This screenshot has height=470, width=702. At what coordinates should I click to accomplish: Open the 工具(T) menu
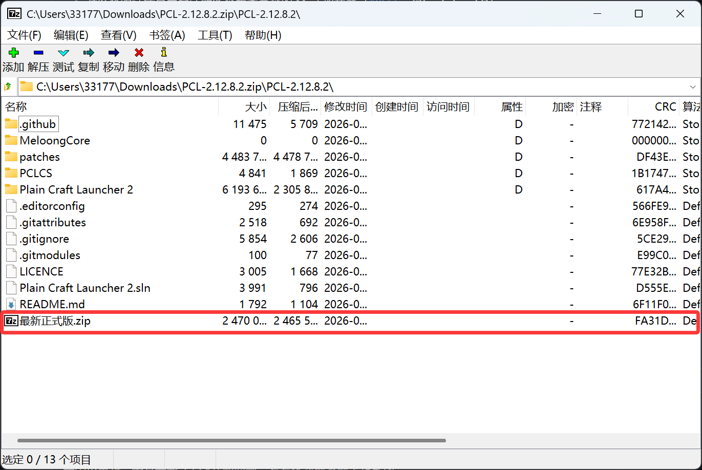pos(215,35)
